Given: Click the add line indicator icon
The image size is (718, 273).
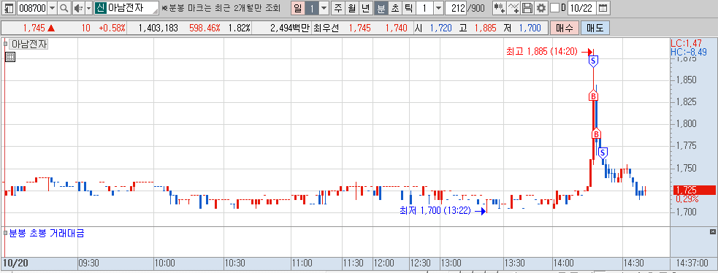Looking at the screenshot, I should point(514,8).
